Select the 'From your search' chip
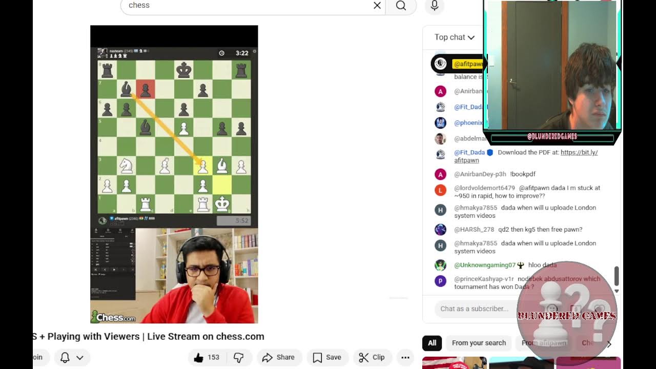This screenshot has width=656, height=369. point(479,343)
